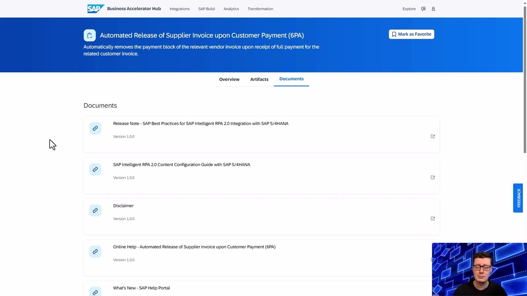Switch to the Overview tab
Viewport: 527px width, 296px height.
click(229, 79)
